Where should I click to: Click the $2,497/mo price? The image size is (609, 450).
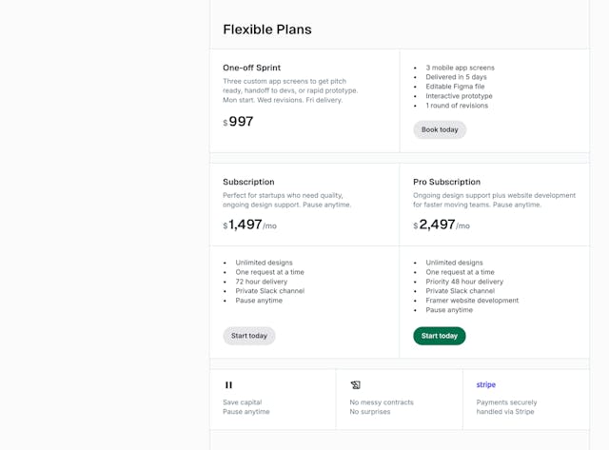pyautogui.click(x=441, y=225)
